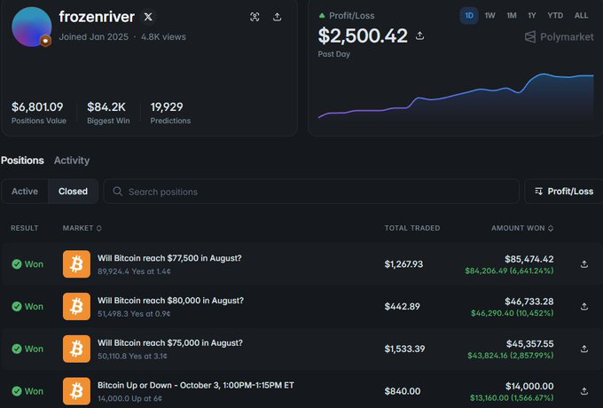603x408 pixels.
Task: Click the '19,929' predictions count
Action: click(167, 106)
